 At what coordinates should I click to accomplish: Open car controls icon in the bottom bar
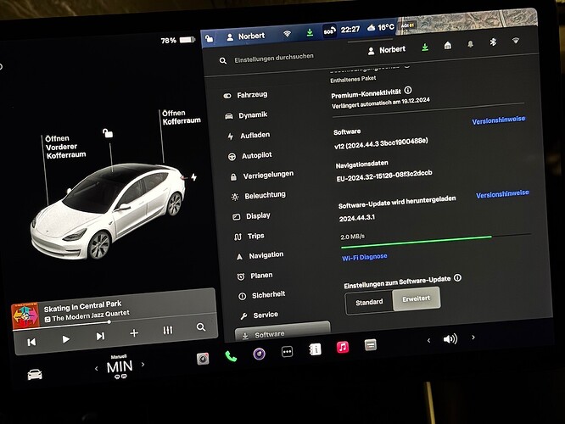(x=35, y=375)
